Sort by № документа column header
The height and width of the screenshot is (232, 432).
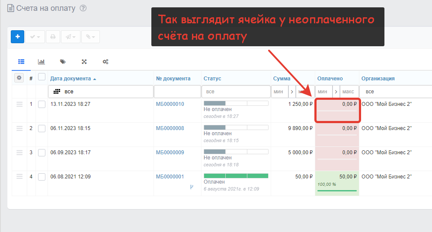point(173,79)
